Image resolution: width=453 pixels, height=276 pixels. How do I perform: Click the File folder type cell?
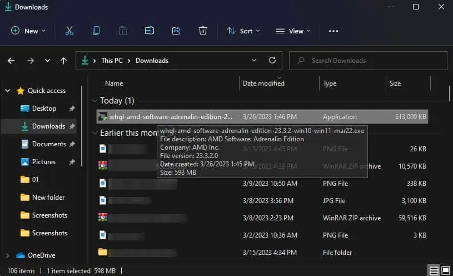337,253
